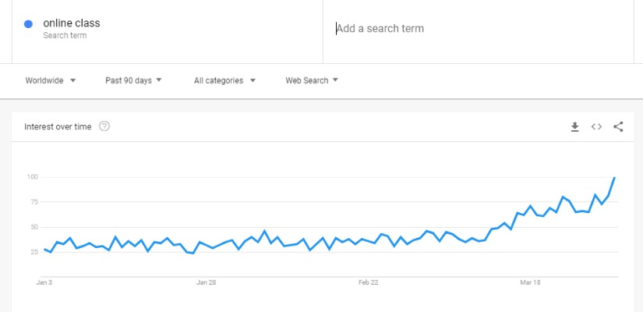Viewport: 643px width, 312px height.
Task: Click the 50 gridline label
Action: 33,227
